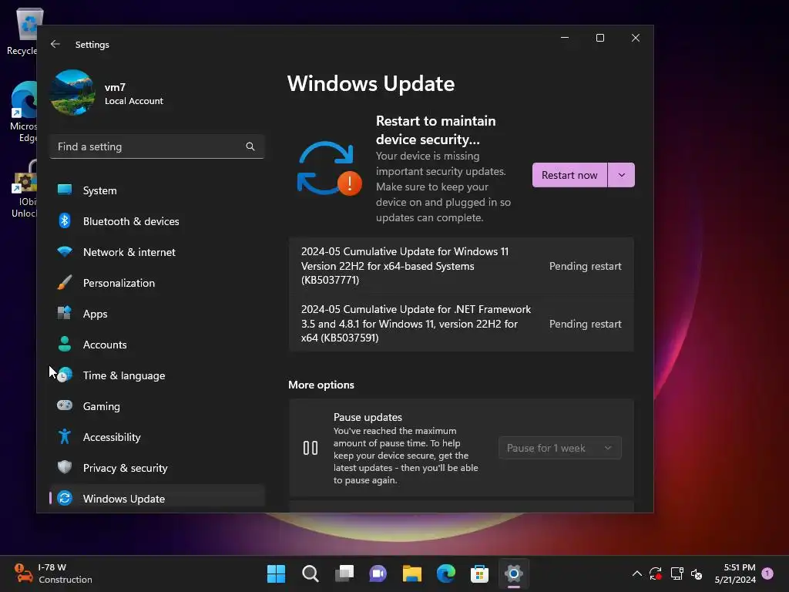Click the Bluetooth icon in sidebar
This screenshot has height=592, width=789.
(x=65, y=220)
